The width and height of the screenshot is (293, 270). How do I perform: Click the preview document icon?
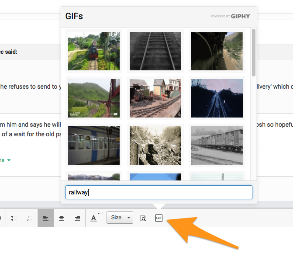click(143, 218)
